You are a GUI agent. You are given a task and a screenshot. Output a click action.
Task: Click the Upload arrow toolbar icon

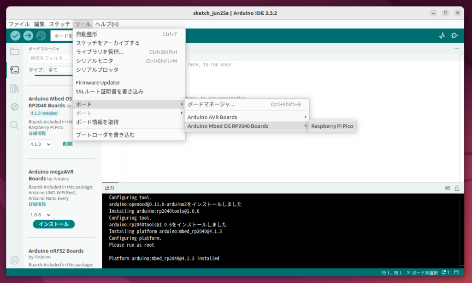[x=28, y=36]
